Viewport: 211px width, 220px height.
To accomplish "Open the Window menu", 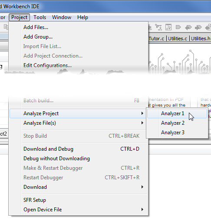I will [x=62, y=17].
